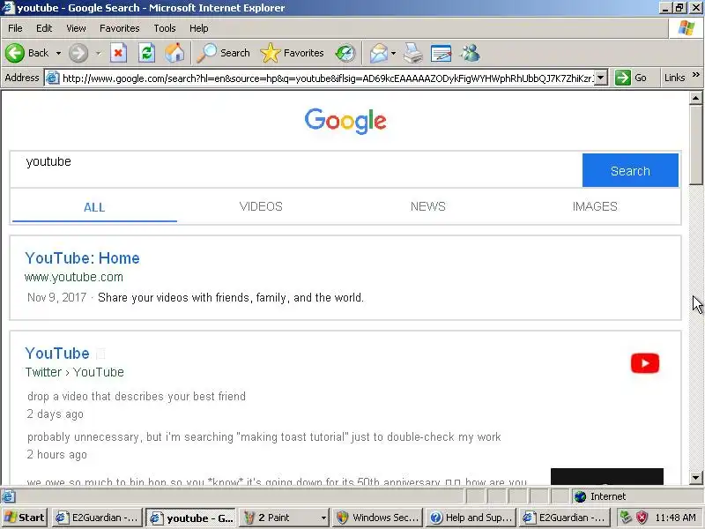The height and width of the screenshot is (529, 705).
Task: Click the making toast tutorial tweet
Action: pyautogui.click(x=263, y=436)
